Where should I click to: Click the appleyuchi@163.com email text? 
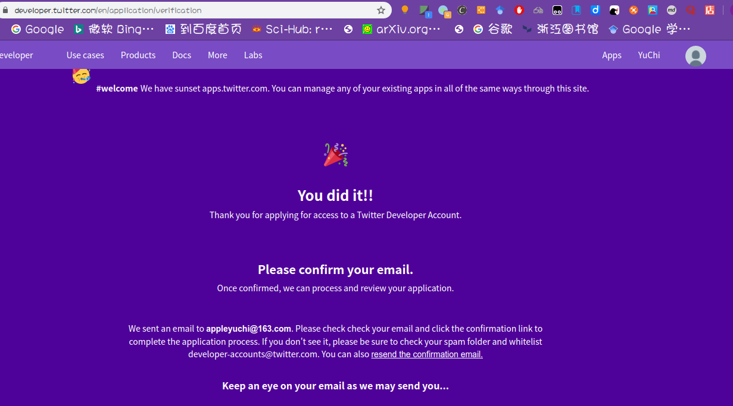pyautogui.click(x=249, y=328)
